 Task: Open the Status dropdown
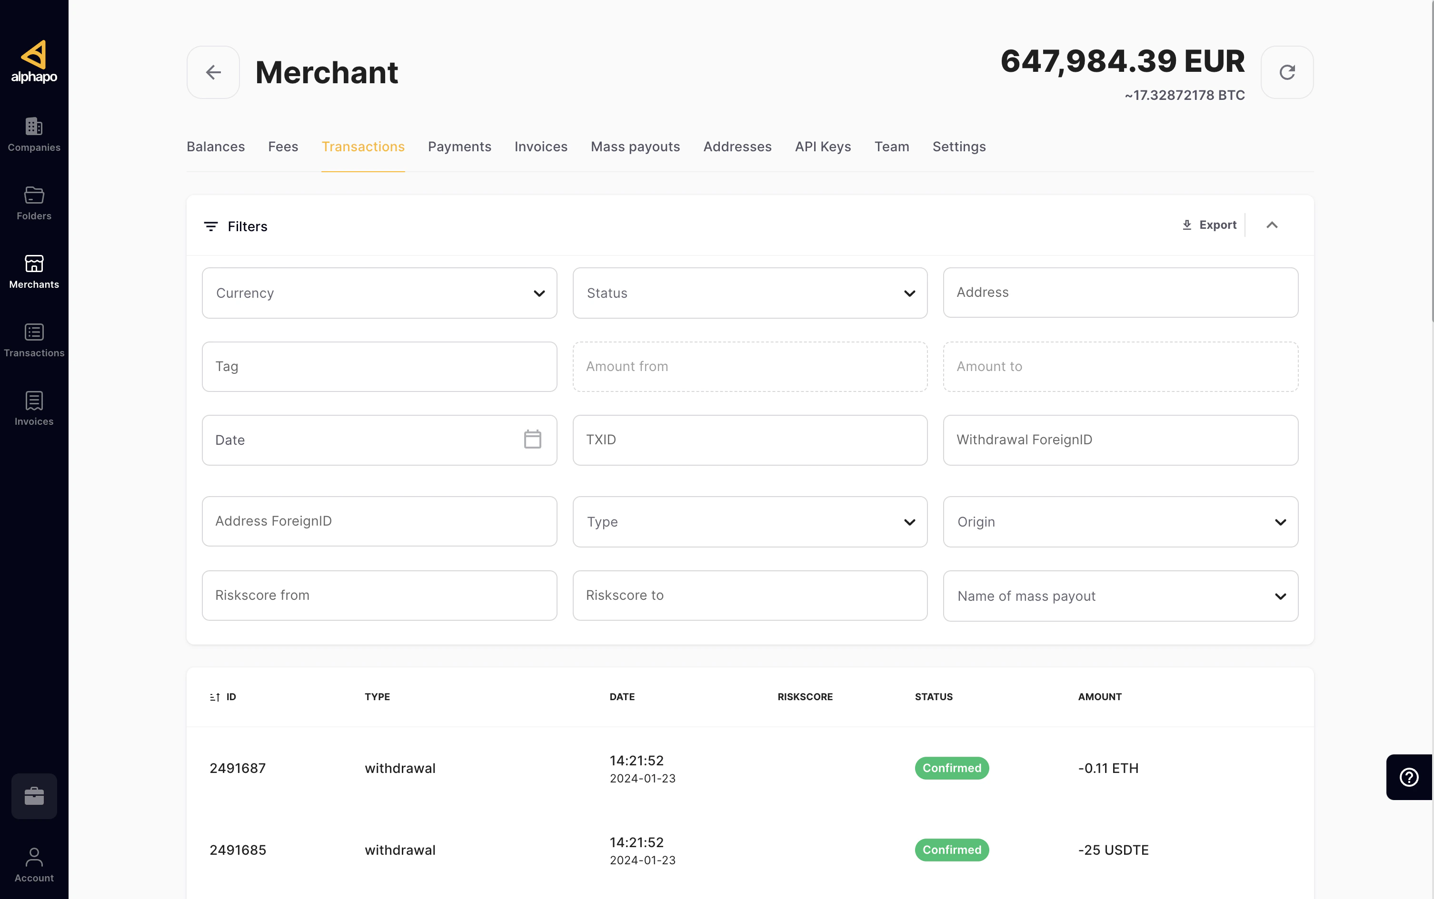[750, 293]
